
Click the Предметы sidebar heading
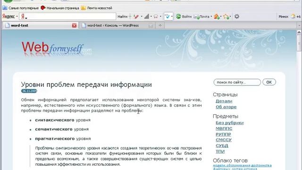point(226,117)
